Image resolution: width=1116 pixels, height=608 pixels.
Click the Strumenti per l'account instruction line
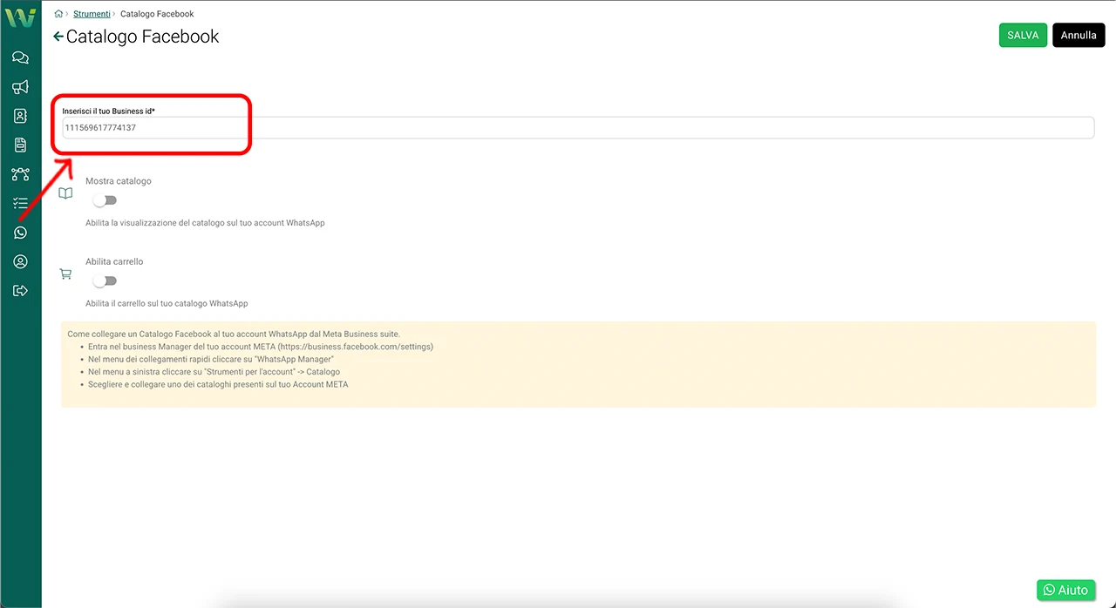(x=214, y=372)
